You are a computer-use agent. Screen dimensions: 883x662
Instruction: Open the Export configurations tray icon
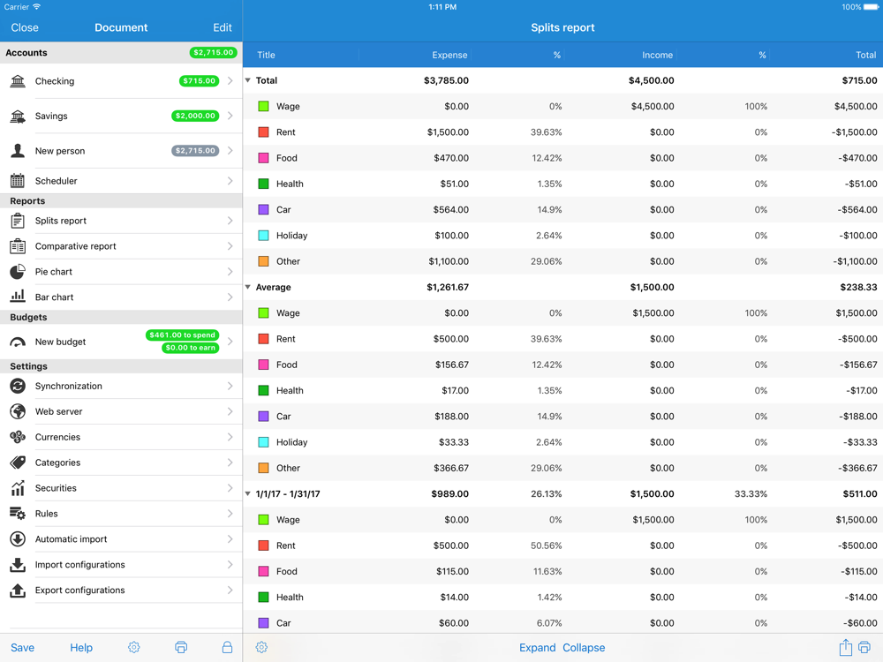click(x=18, y=590)
